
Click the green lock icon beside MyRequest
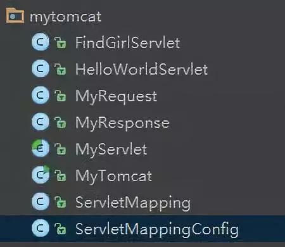[60, 96]
